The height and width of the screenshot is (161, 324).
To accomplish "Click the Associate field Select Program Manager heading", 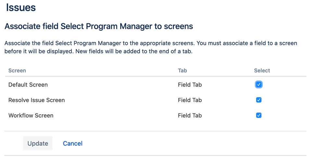I will [x=99, y=26].
